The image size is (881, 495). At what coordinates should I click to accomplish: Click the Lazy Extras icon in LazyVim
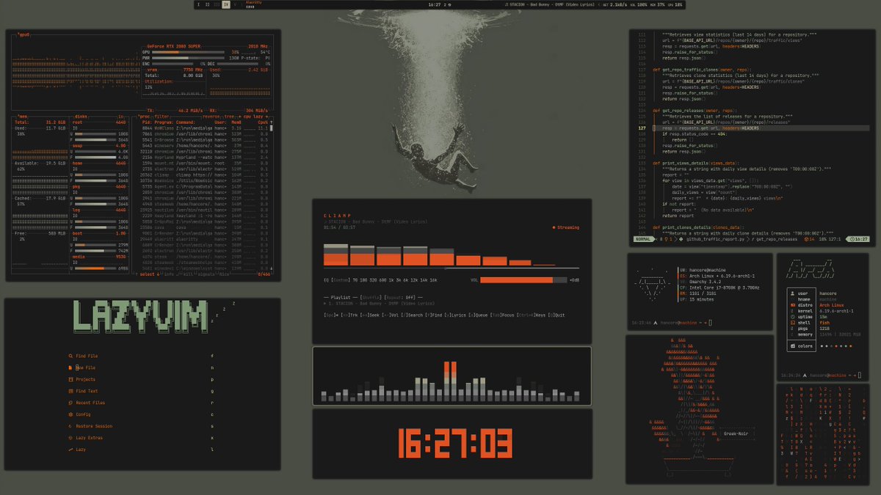[x=70, y=438]
